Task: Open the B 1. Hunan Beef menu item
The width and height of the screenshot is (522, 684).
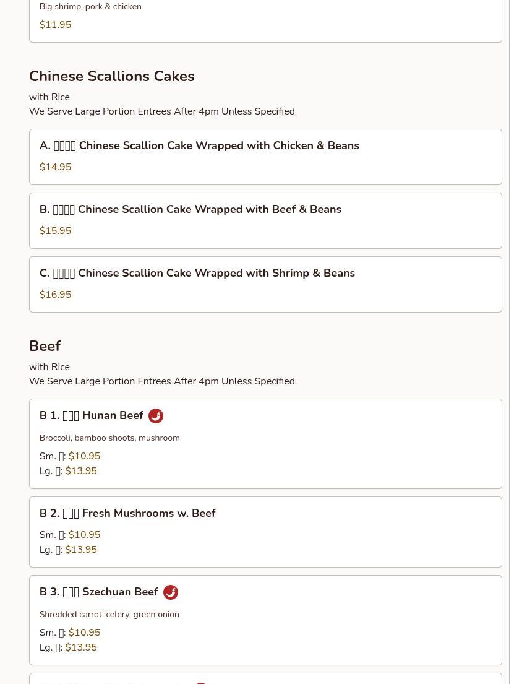Action: (265, 444)
